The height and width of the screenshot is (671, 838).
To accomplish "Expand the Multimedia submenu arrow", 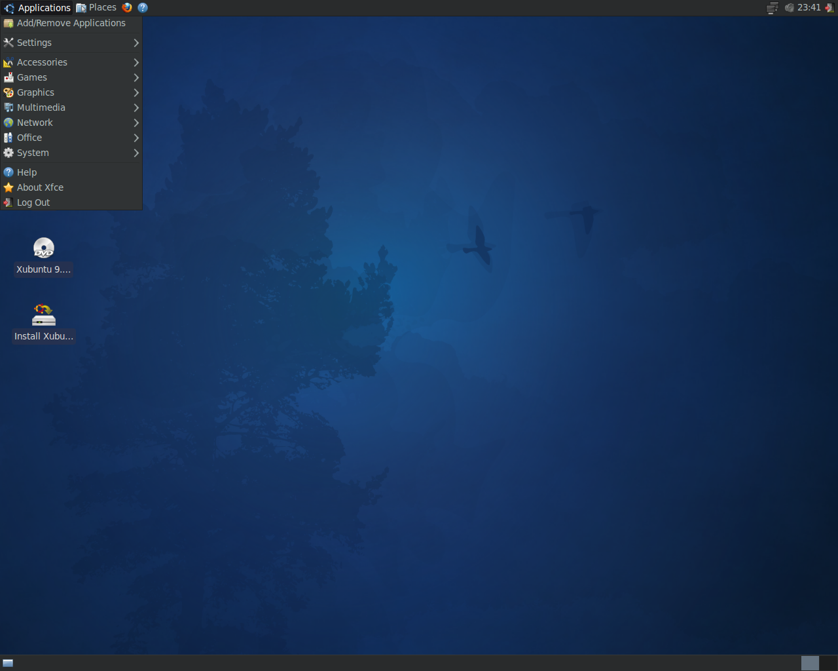I will (136, 107).
